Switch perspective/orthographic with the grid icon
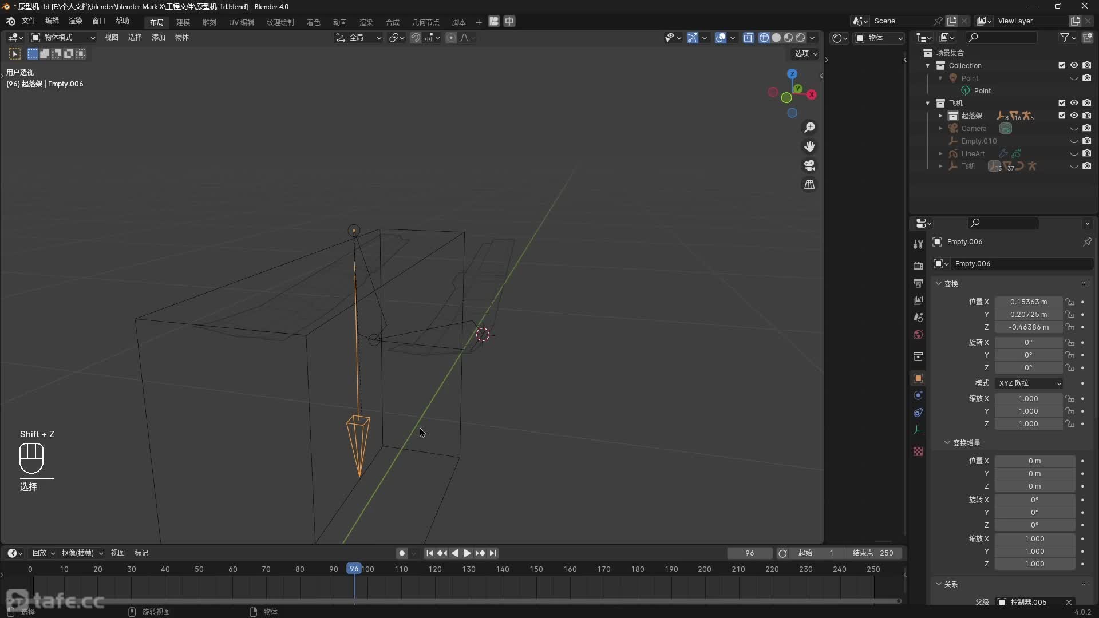The image size is (1099, 618). (x=809, y=185)
